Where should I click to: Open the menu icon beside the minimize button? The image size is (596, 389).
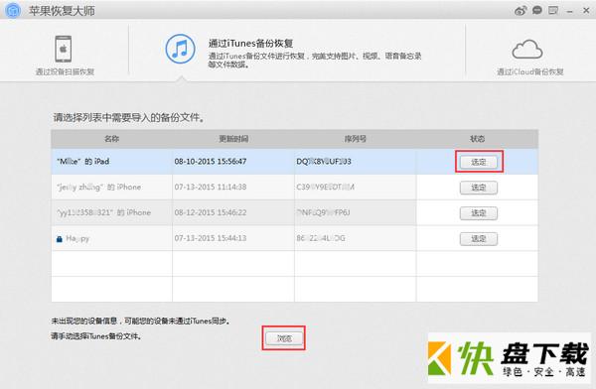(553, 10)
